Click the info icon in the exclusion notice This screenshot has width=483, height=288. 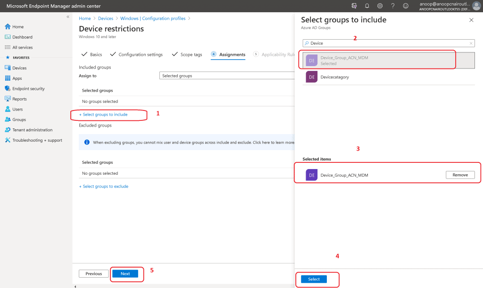[87, 142]
